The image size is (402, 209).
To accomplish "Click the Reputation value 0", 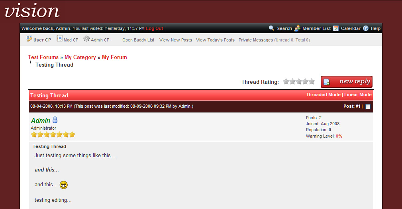I will coord(330,130).
